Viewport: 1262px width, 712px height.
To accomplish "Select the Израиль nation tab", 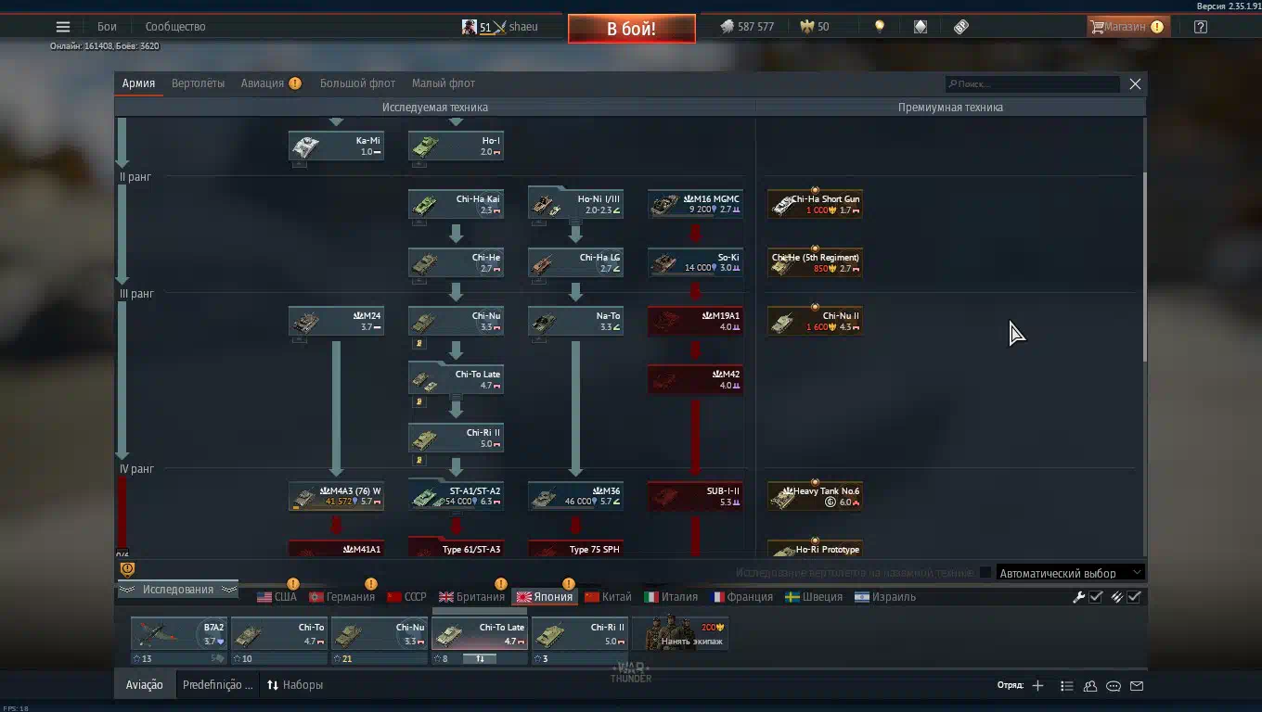I will (x=885, y=597).
